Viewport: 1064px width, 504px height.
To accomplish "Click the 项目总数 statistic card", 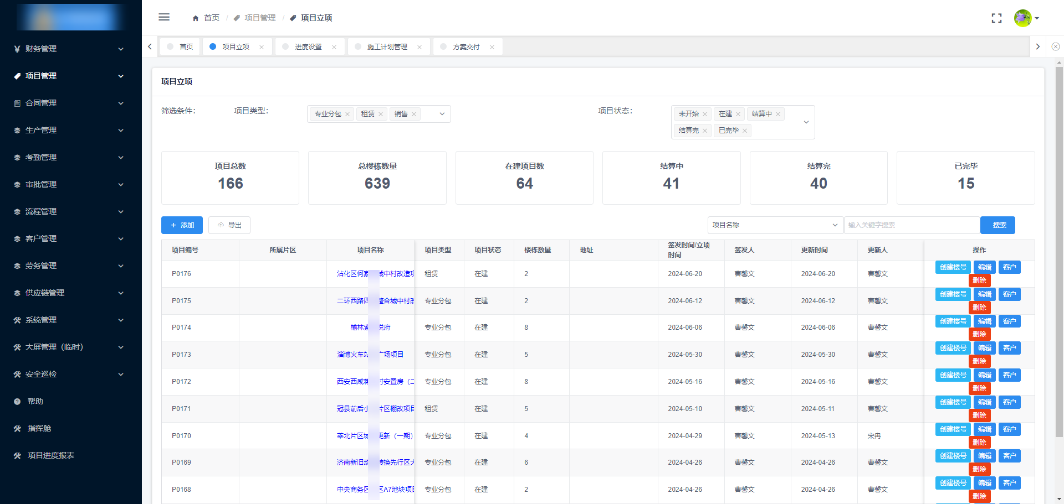I will (x=230, y=178).
